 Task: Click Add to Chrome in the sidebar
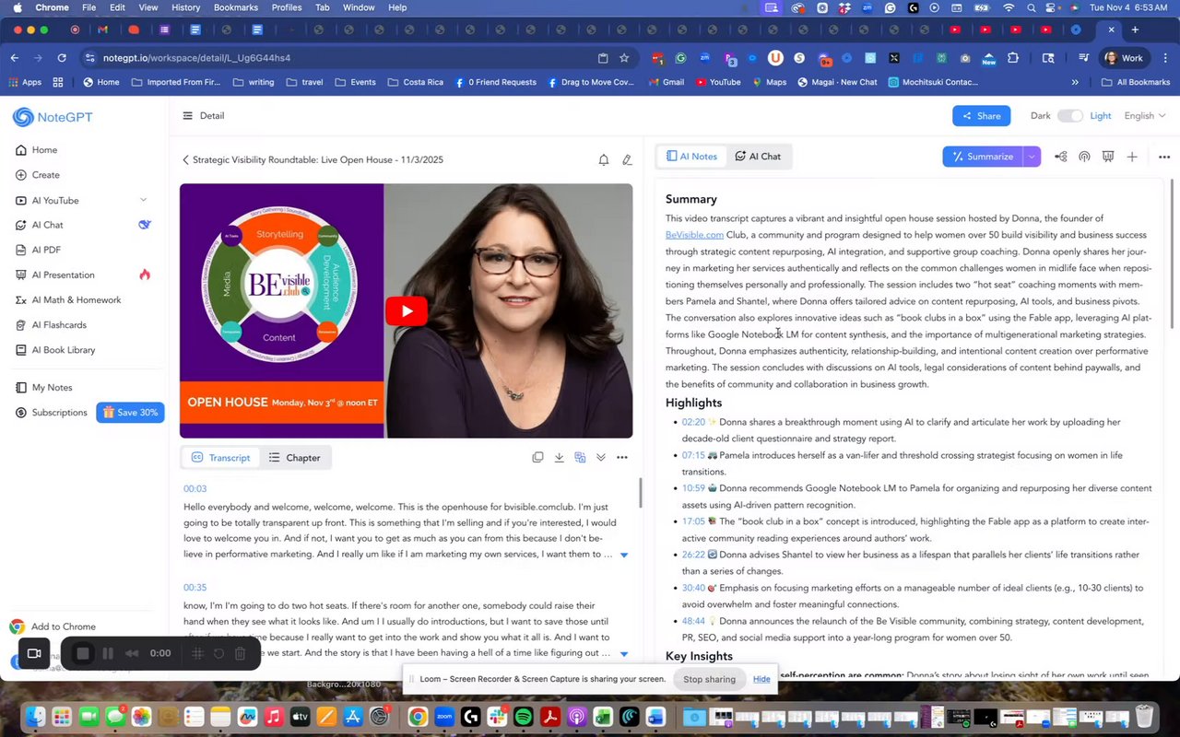[53, 626]
